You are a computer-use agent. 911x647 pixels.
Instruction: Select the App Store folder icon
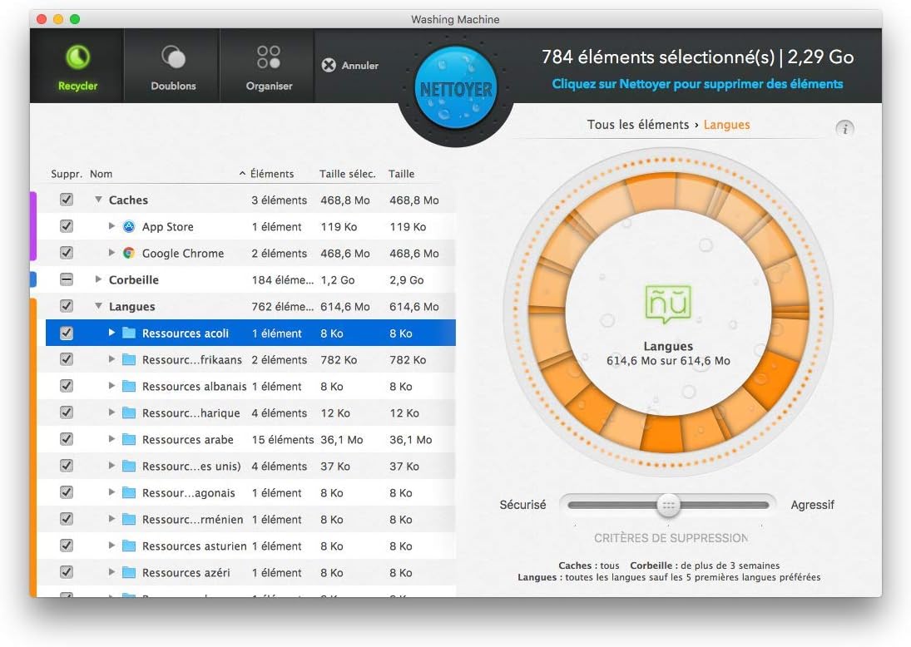(x=129, y=226)
